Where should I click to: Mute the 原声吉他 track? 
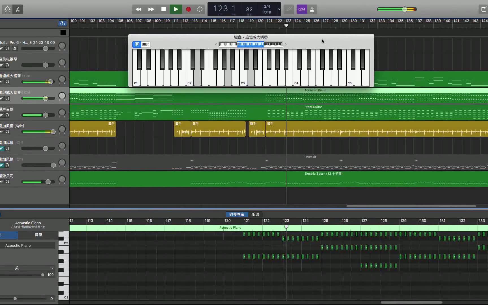2,115
